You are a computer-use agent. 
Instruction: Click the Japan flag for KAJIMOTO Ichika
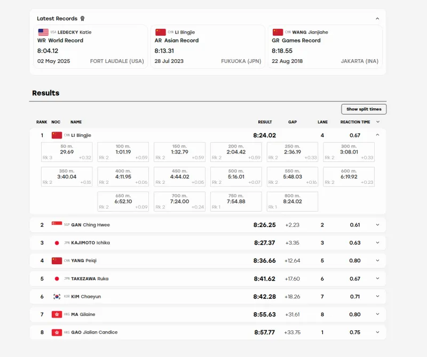[x=57, y=243]
